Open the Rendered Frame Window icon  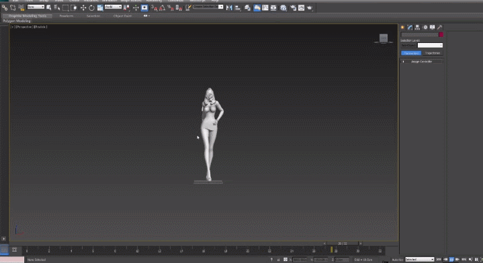[x=301, y=7]
